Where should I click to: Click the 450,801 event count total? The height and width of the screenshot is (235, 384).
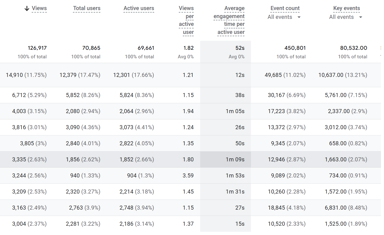(295, 48)
